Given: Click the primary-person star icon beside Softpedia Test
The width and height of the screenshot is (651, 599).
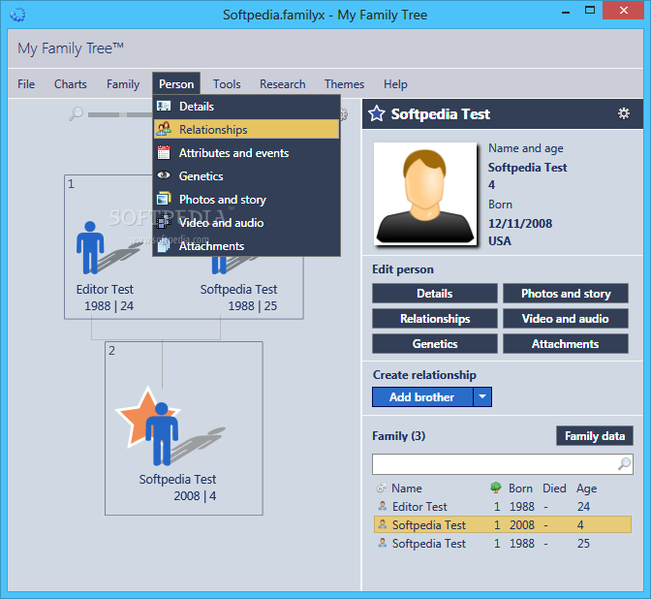Looking at the screenshot, I should (377, 113).
